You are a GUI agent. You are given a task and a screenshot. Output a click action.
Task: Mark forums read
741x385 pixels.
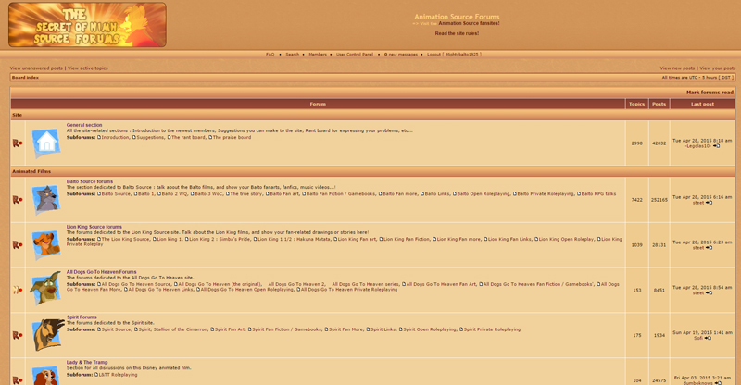pyautogui.click(x=710, y=93)
